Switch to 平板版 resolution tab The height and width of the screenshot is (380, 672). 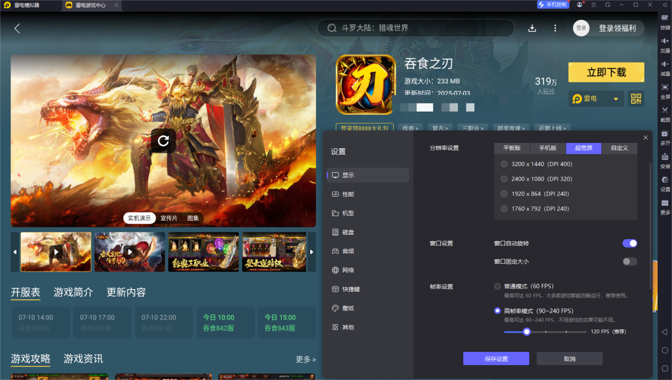[512, 148]
